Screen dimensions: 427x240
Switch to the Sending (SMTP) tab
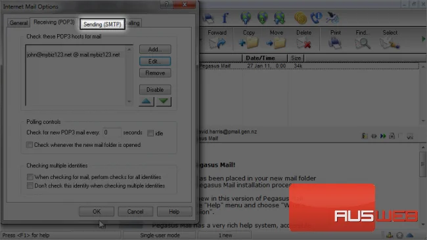pyautogui.click(x=102, y=24)
